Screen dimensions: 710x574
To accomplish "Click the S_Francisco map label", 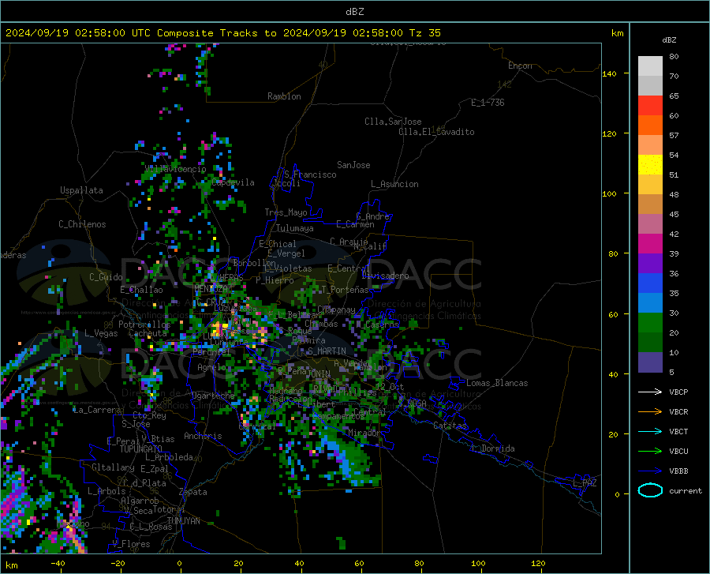I will [x=310, y=174].
